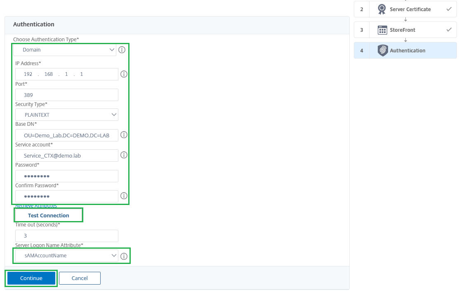Click into the Port field
The height and width of the screenshot is (292, 459).
67,95
